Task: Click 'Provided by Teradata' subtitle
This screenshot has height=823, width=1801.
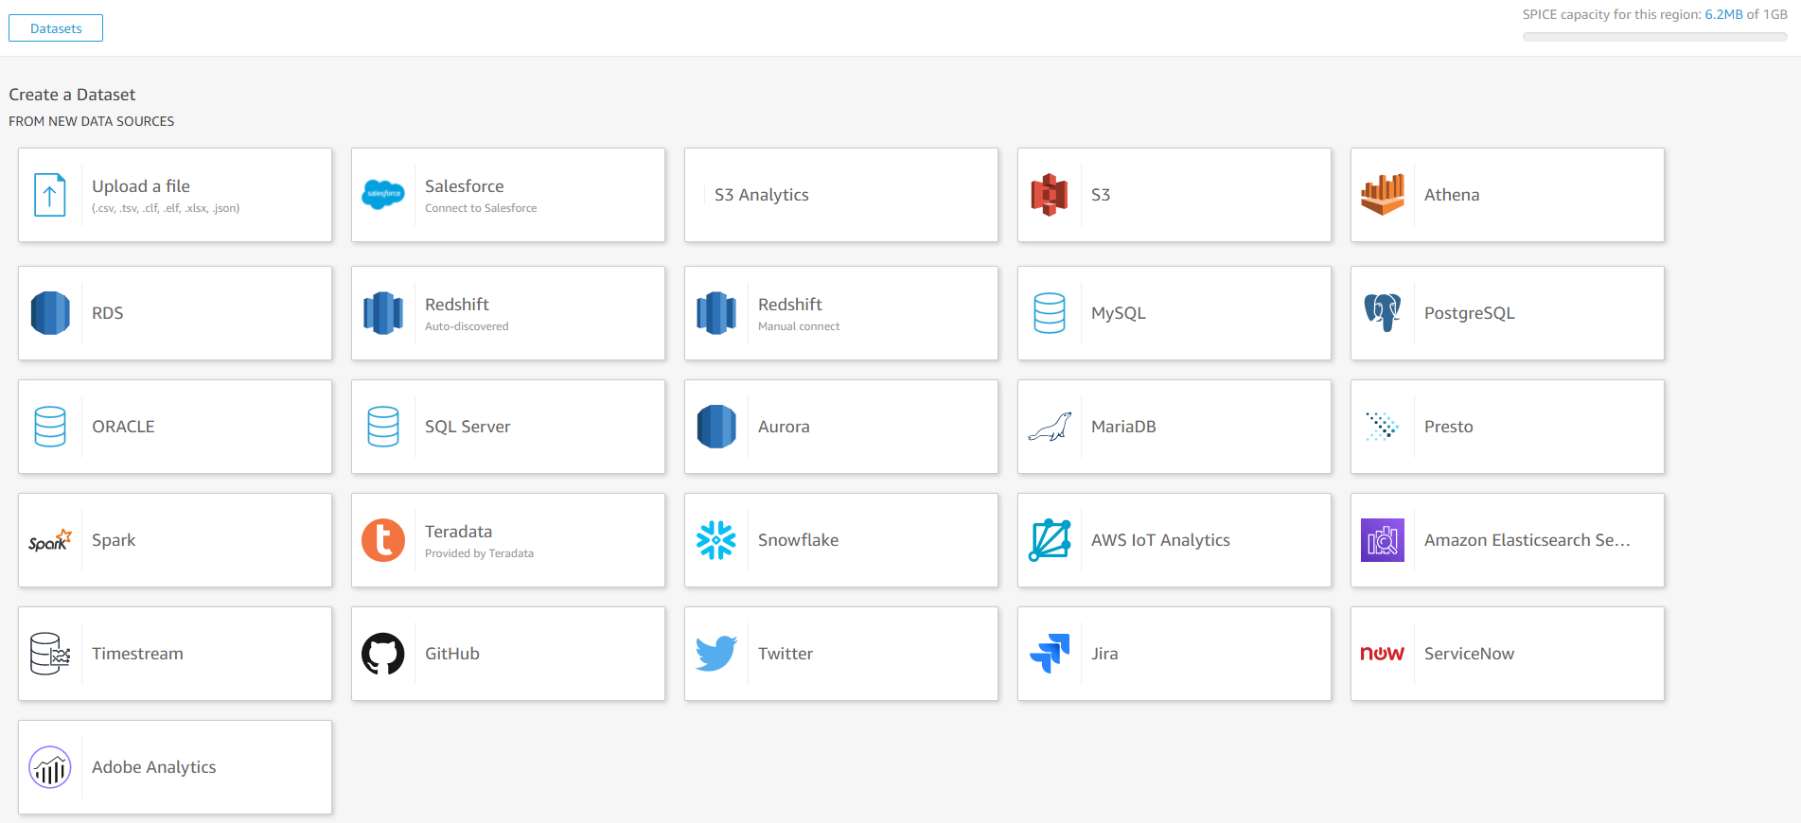Action: pos(480,553)
